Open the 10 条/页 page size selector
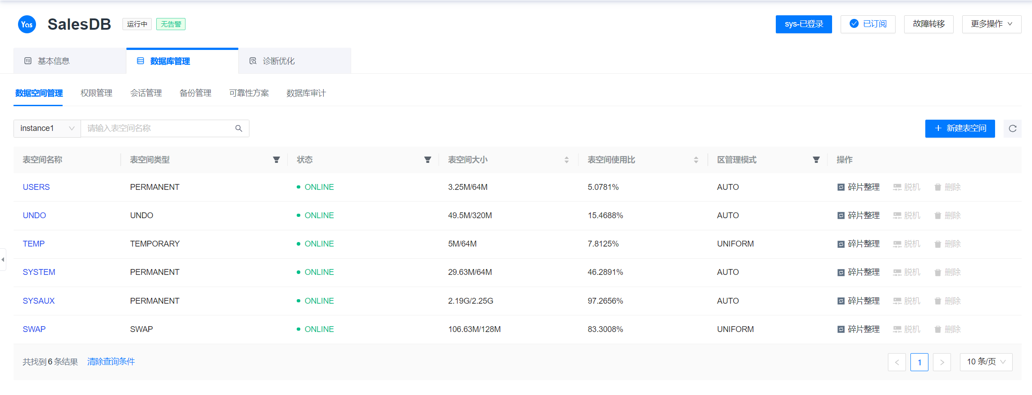Viewport: 1032px width, 395px height. click(x=986, y=362)
